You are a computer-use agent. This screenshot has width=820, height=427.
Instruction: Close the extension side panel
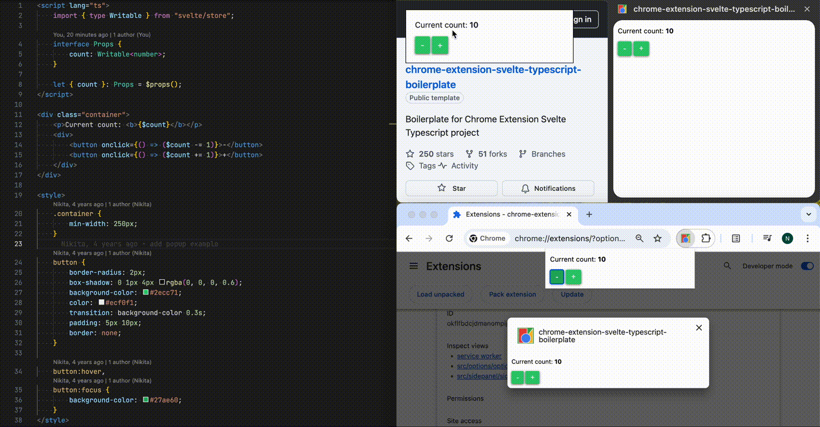[807, 9]
